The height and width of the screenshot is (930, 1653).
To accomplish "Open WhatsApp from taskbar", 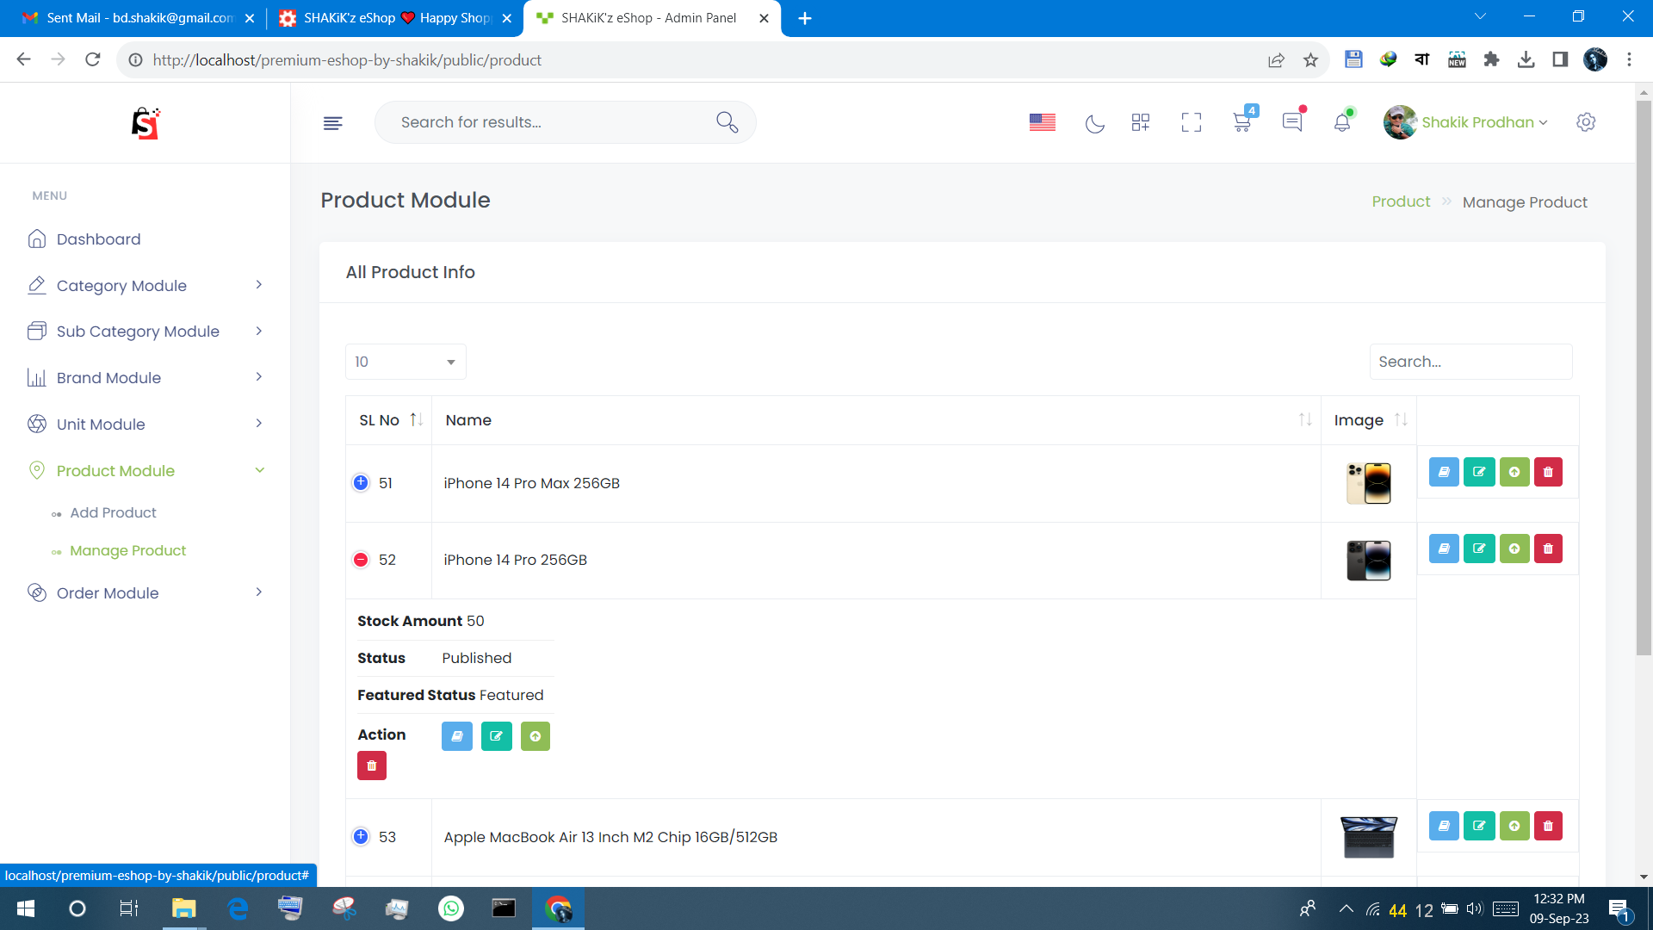I will tap(450, 908).
